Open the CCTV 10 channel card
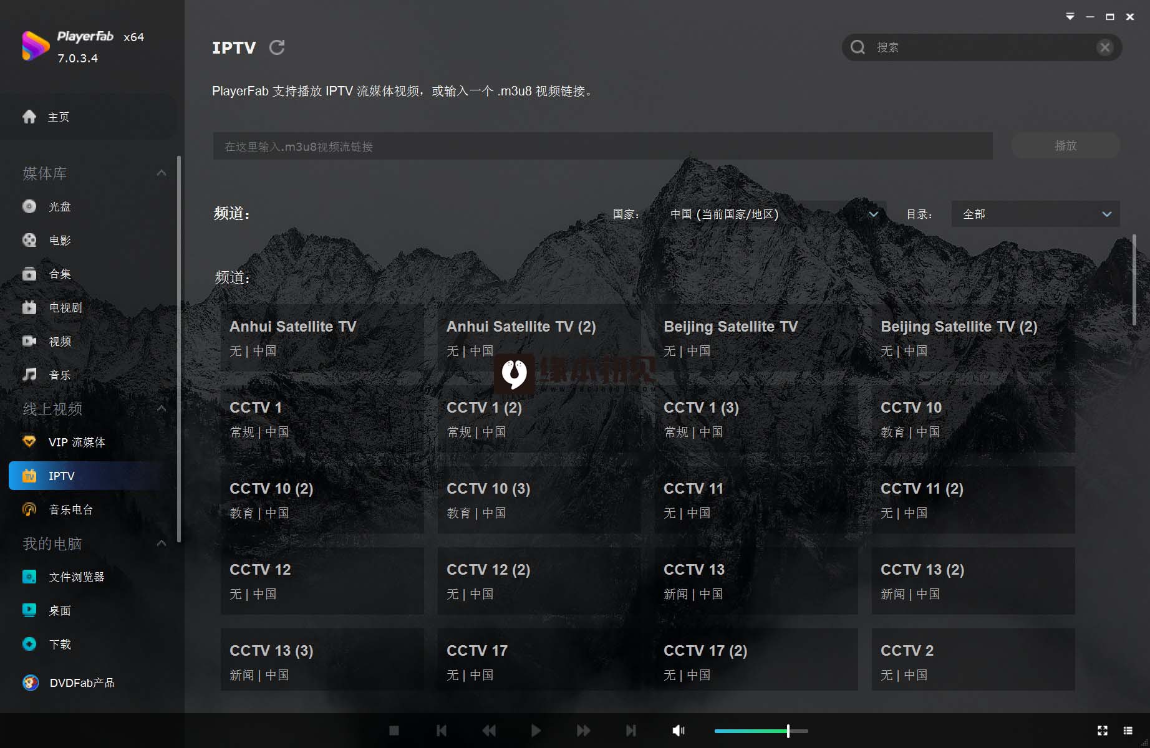Viewport: 1150px width, 748px height. click(974, 419)
